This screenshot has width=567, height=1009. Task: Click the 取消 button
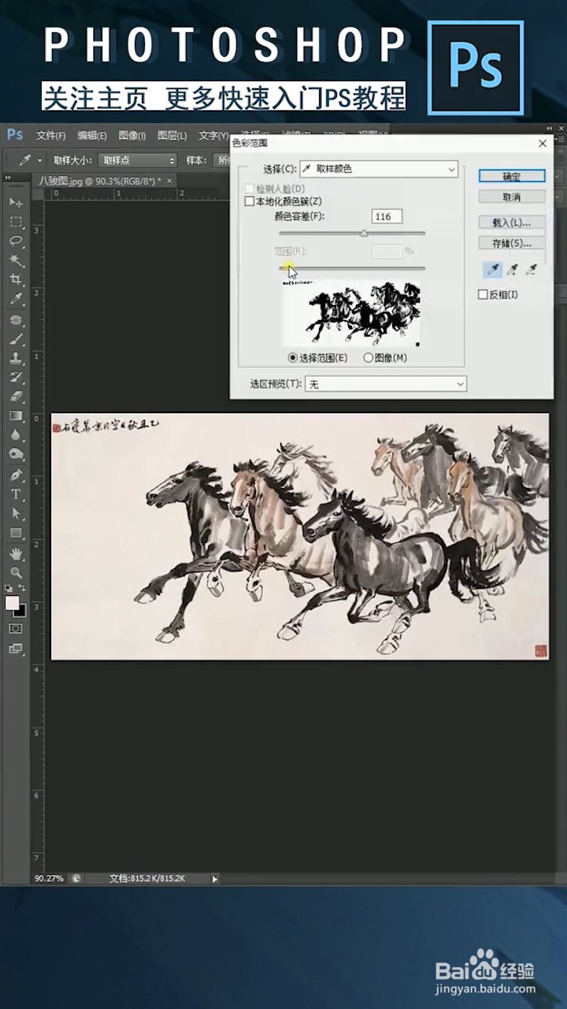point(512,196)
